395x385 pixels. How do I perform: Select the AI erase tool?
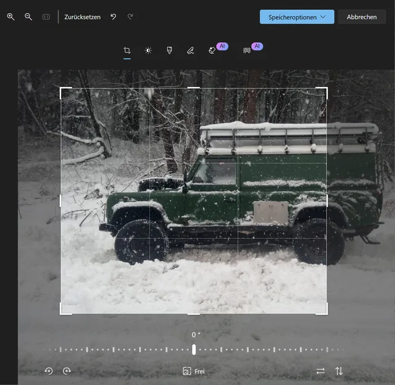(213, 50)
